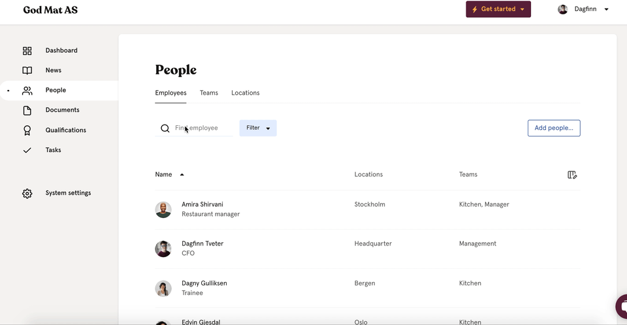This screenshot has width=627, height=325.
Task: Click Dagny Gulliksen's Kitchen team cell
Action: pos(470,283)
